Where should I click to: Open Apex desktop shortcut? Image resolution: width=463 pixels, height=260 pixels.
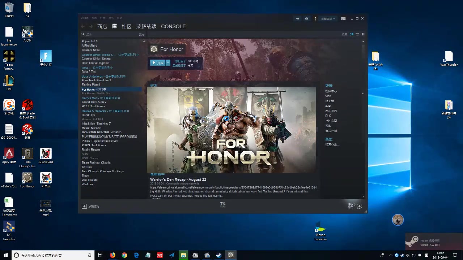pos(9,156)
